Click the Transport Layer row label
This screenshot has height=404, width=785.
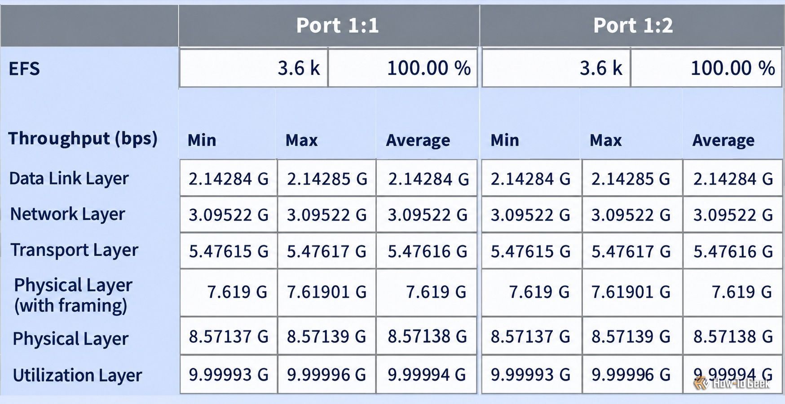click(74, 250)
